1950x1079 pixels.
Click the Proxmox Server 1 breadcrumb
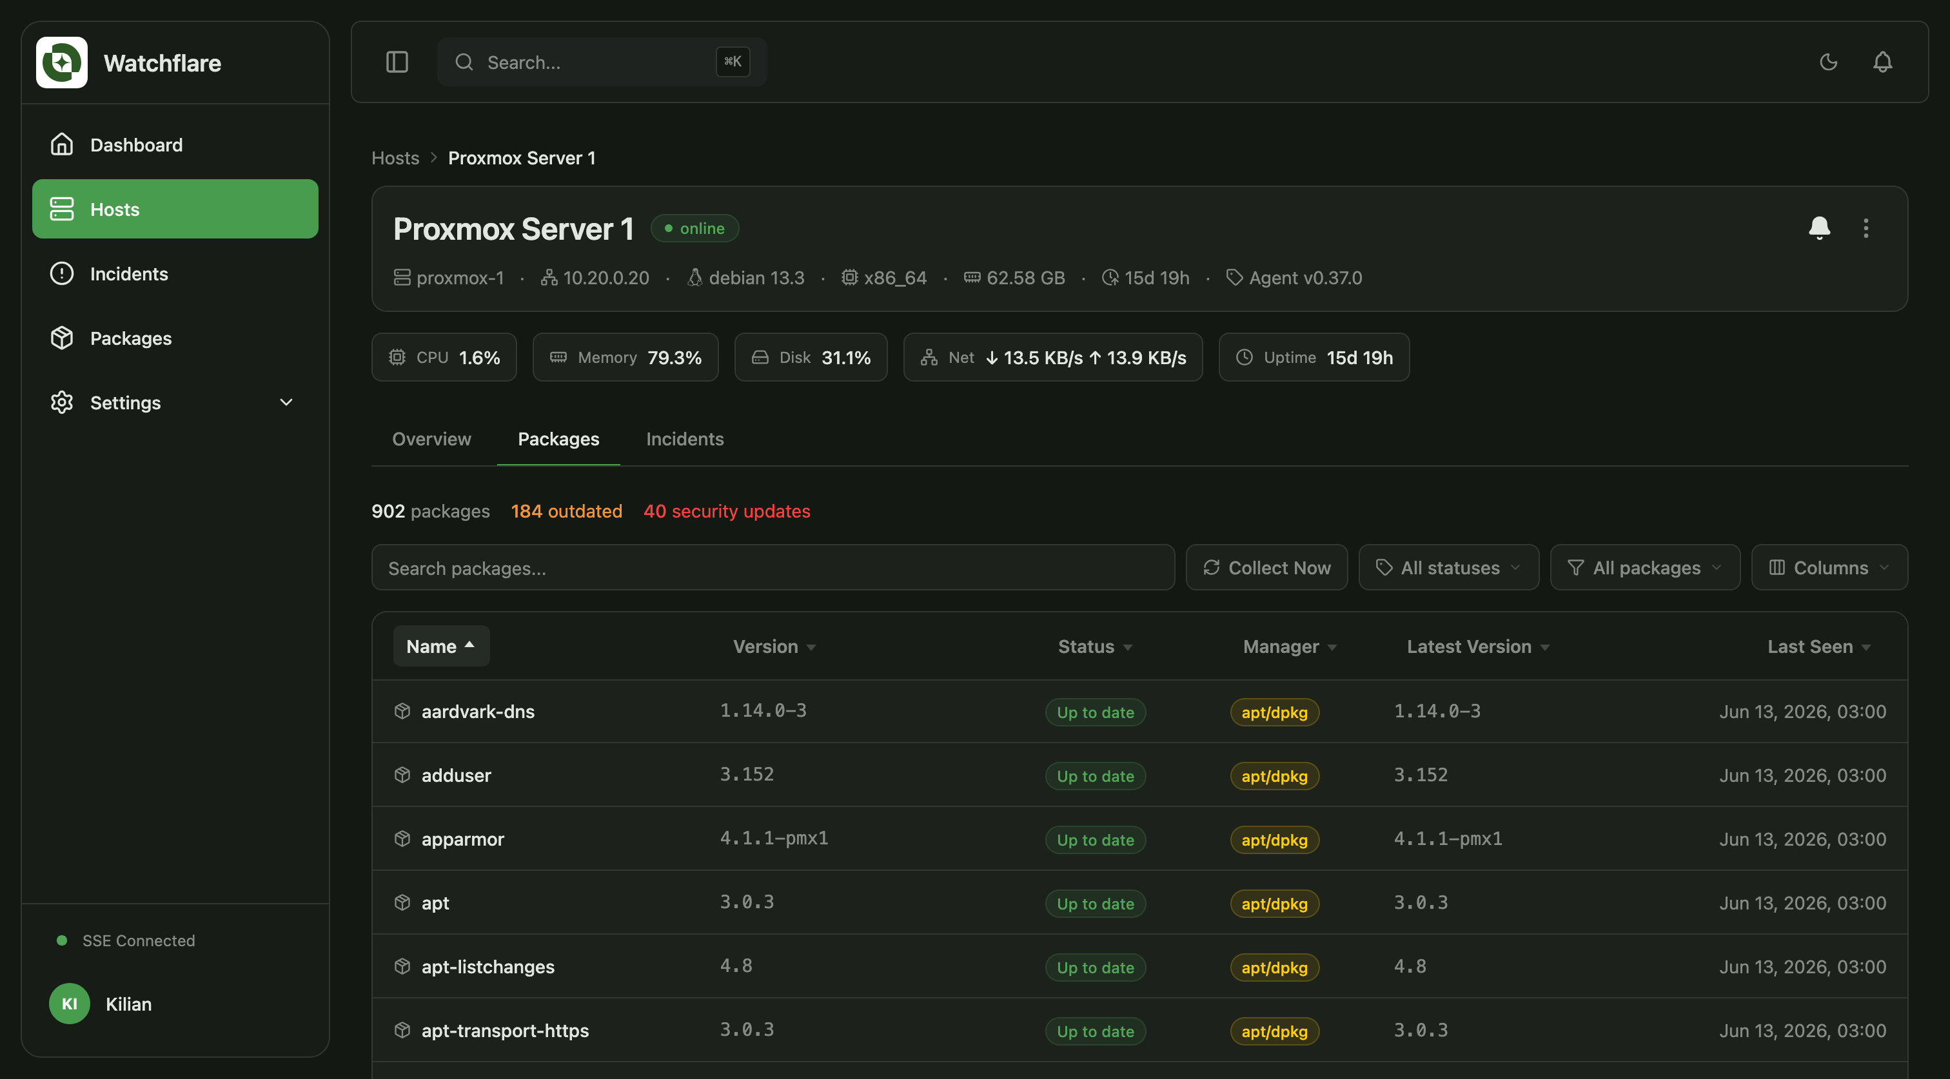[522, 157]
